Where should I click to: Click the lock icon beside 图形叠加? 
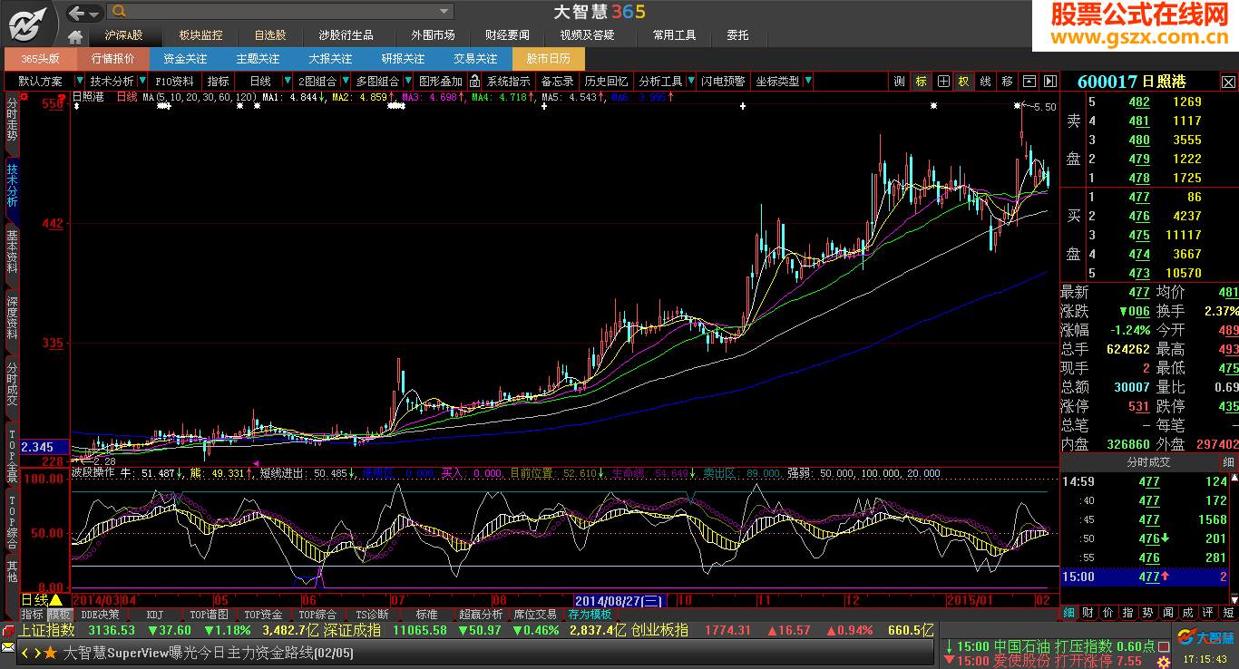(474, 81)
